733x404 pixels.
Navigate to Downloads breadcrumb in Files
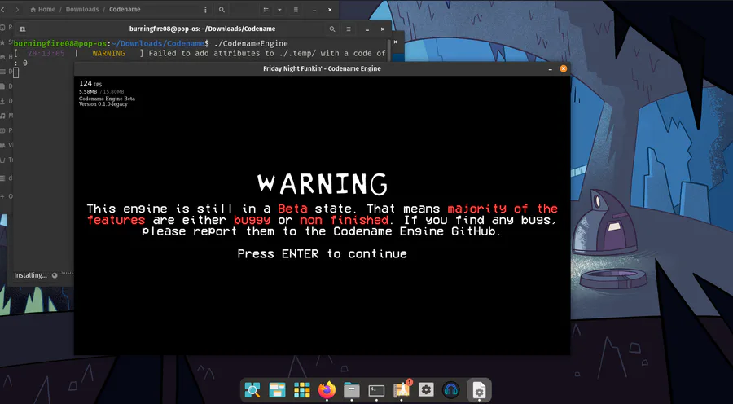[82, 9]
